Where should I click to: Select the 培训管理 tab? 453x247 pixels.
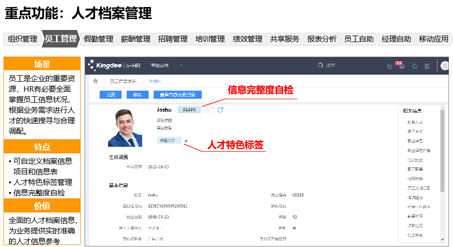point(210,39)
